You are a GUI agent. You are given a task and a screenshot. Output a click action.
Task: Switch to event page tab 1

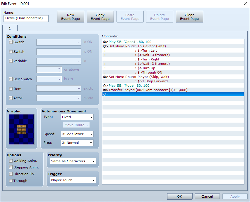(x=10, y=28)
